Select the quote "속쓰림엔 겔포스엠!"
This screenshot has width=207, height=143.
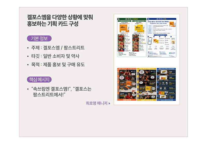click(x=51, y=89)
